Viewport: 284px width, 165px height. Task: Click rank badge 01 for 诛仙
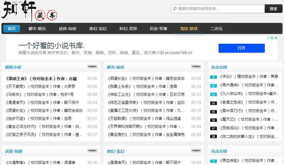pos(213,77)
